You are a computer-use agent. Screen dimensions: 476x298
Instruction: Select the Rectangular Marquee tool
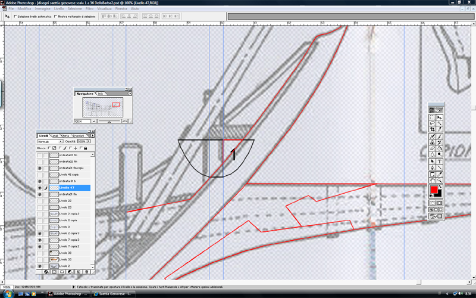[433, 117]
